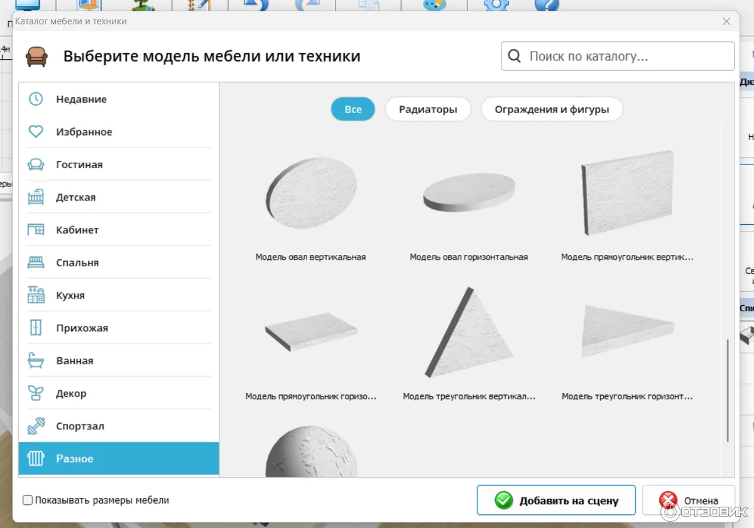Click the dumbbell icon beside Спортзал
Viewport: 754px width, 528px height.
(36, 426)
